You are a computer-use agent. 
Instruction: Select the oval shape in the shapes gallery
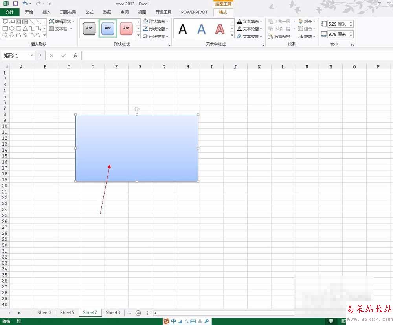pos(12,29)
